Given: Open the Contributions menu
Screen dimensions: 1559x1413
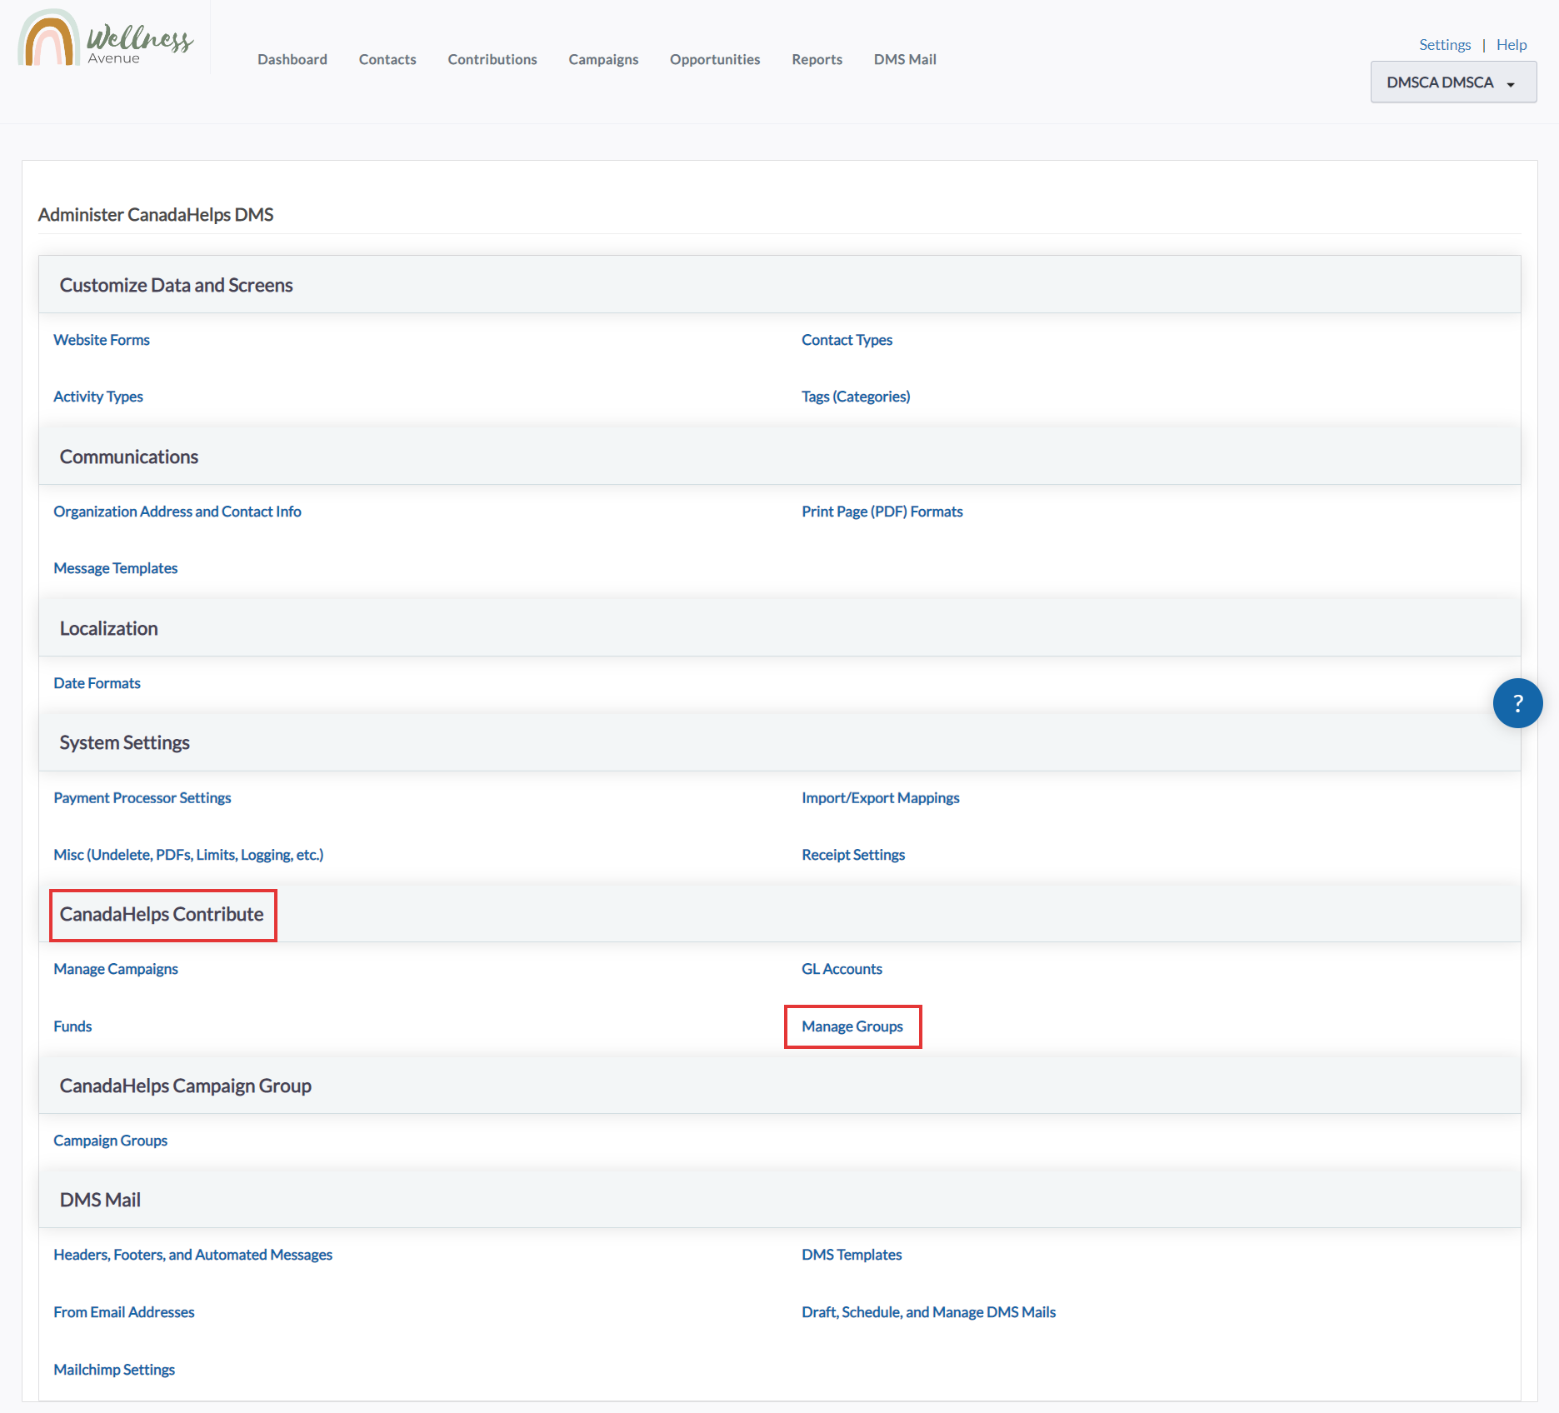Looking at the screenshot, I should click(492, 59).
